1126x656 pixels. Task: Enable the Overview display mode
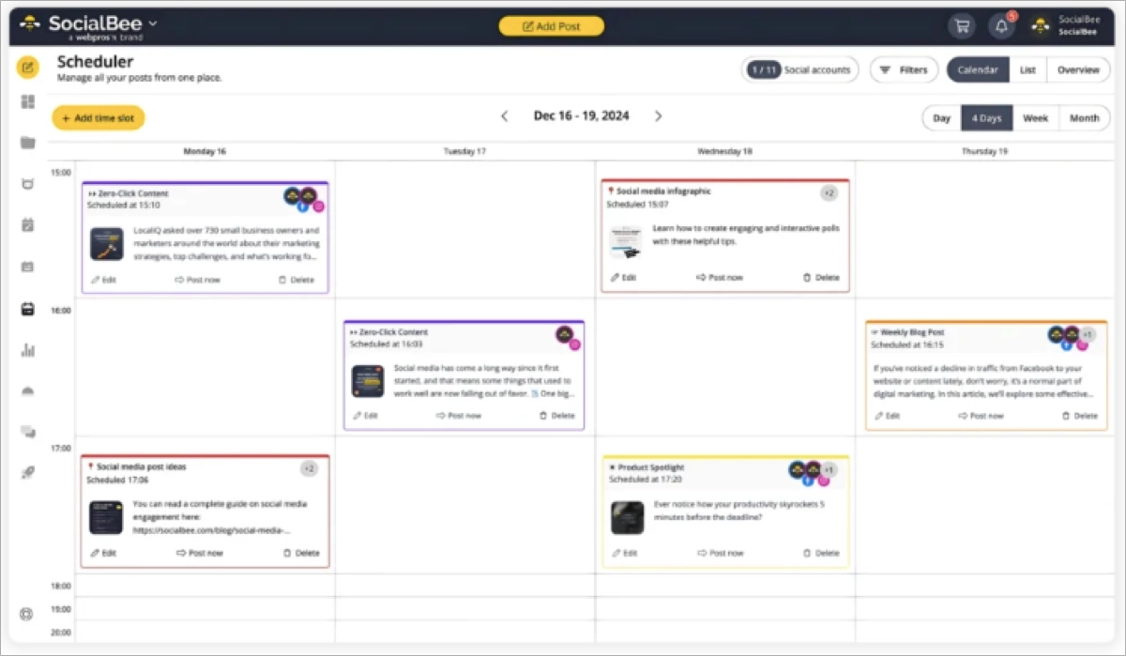click(1078, 69)
